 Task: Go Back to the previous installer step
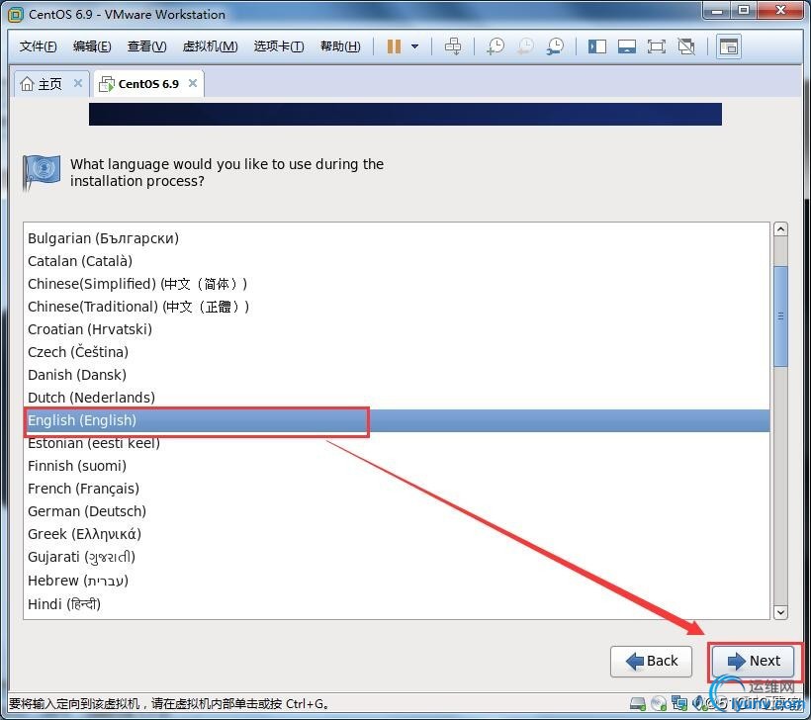tap(651, 661)
